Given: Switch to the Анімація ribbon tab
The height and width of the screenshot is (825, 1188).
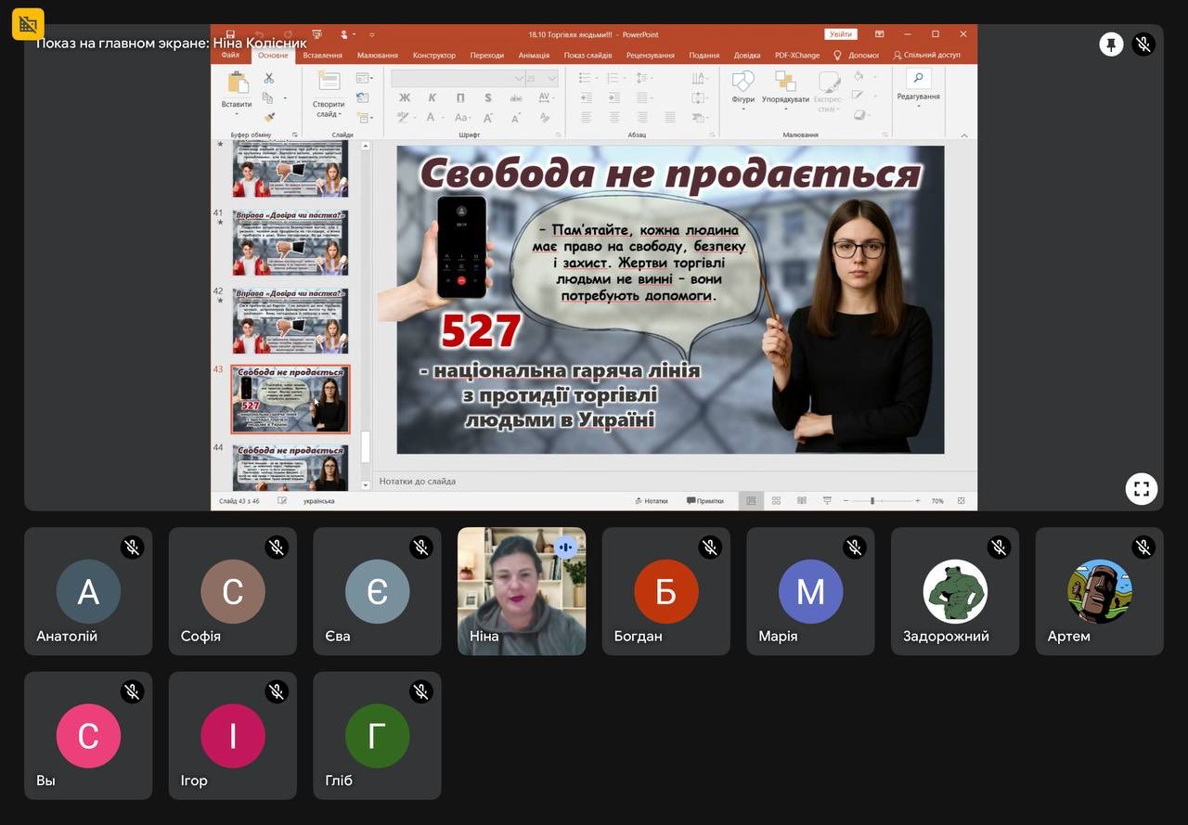Looking at the screenshot, I should point(534,56).
